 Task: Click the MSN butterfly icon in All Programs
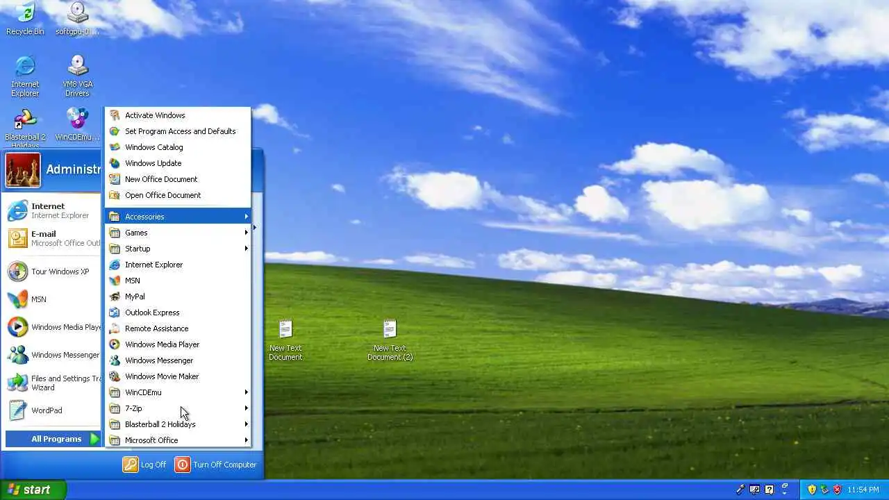[x=115, y=281]
